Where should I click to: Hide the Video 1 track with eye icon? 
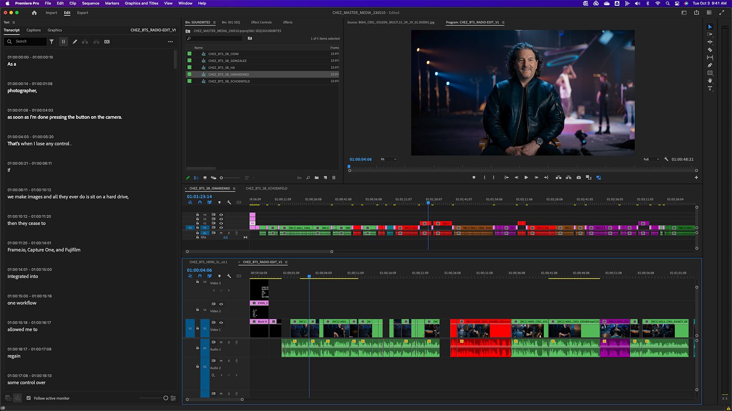pyautogui.click(x=221, y=322)
